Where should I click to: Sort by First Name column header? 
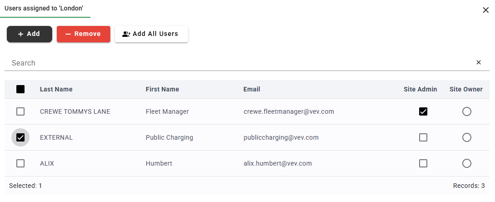162,89
